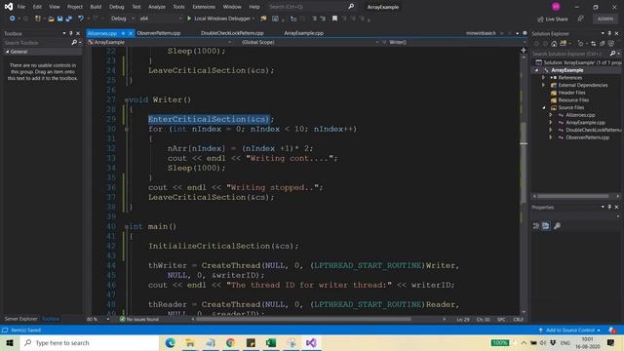
Task: Pin the Allzeroes.cpp tab
Action: click(x=123, y=33)
